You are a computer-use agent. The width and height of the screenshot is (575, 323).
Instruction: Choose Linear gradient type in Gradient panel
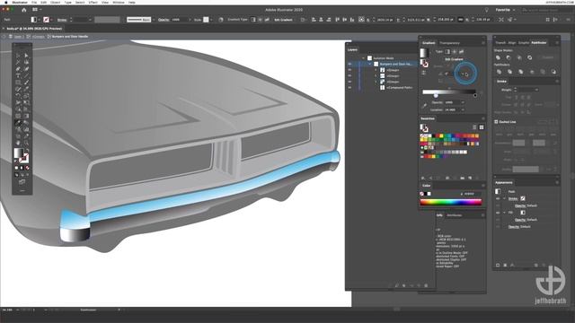click(x=447, y=52)
